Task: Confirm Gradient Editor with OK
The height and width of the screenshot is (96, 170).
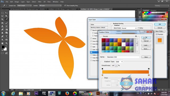Action: click(x=146, y=37)
